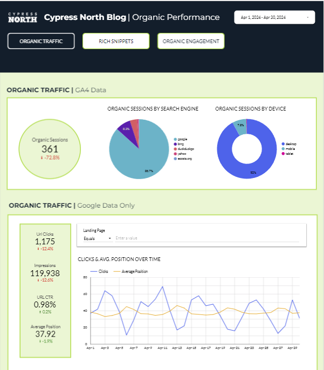The height and width of the screenshot is (370, 324).
Task: Click the URL CTR 0.98% value
Action: point(45,305)
